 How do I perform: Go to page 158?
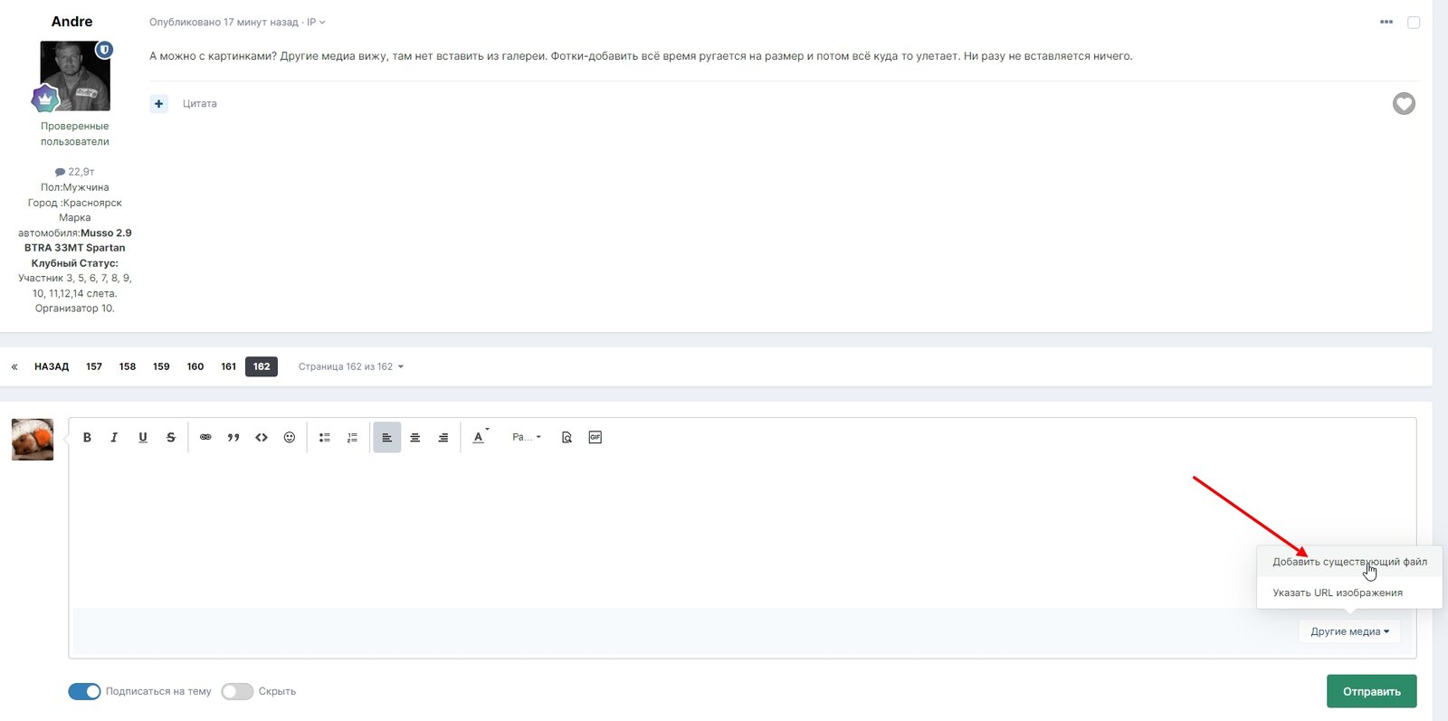tap(128, 366)
